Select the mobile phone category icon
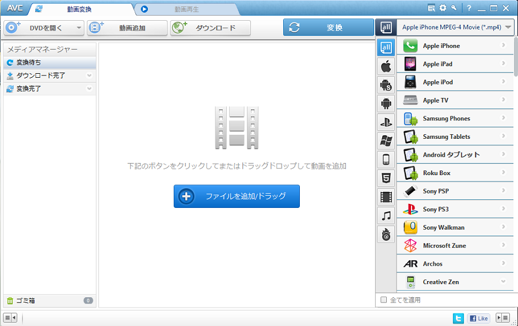The width and height of the screenshot is (518, 326). (x=386, y=160)
